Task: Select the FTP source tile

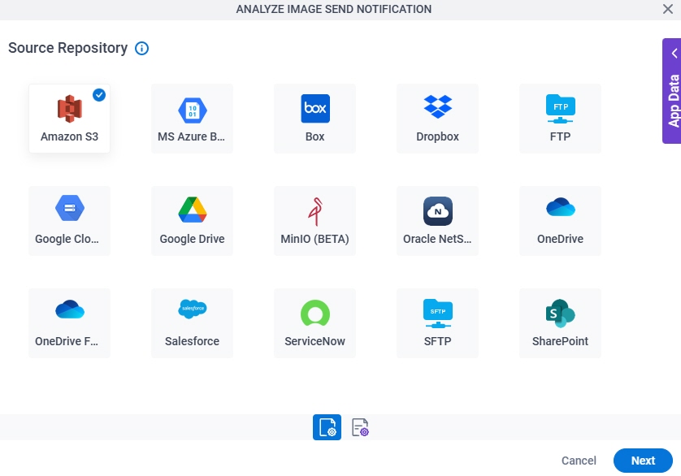Action: 560,119
